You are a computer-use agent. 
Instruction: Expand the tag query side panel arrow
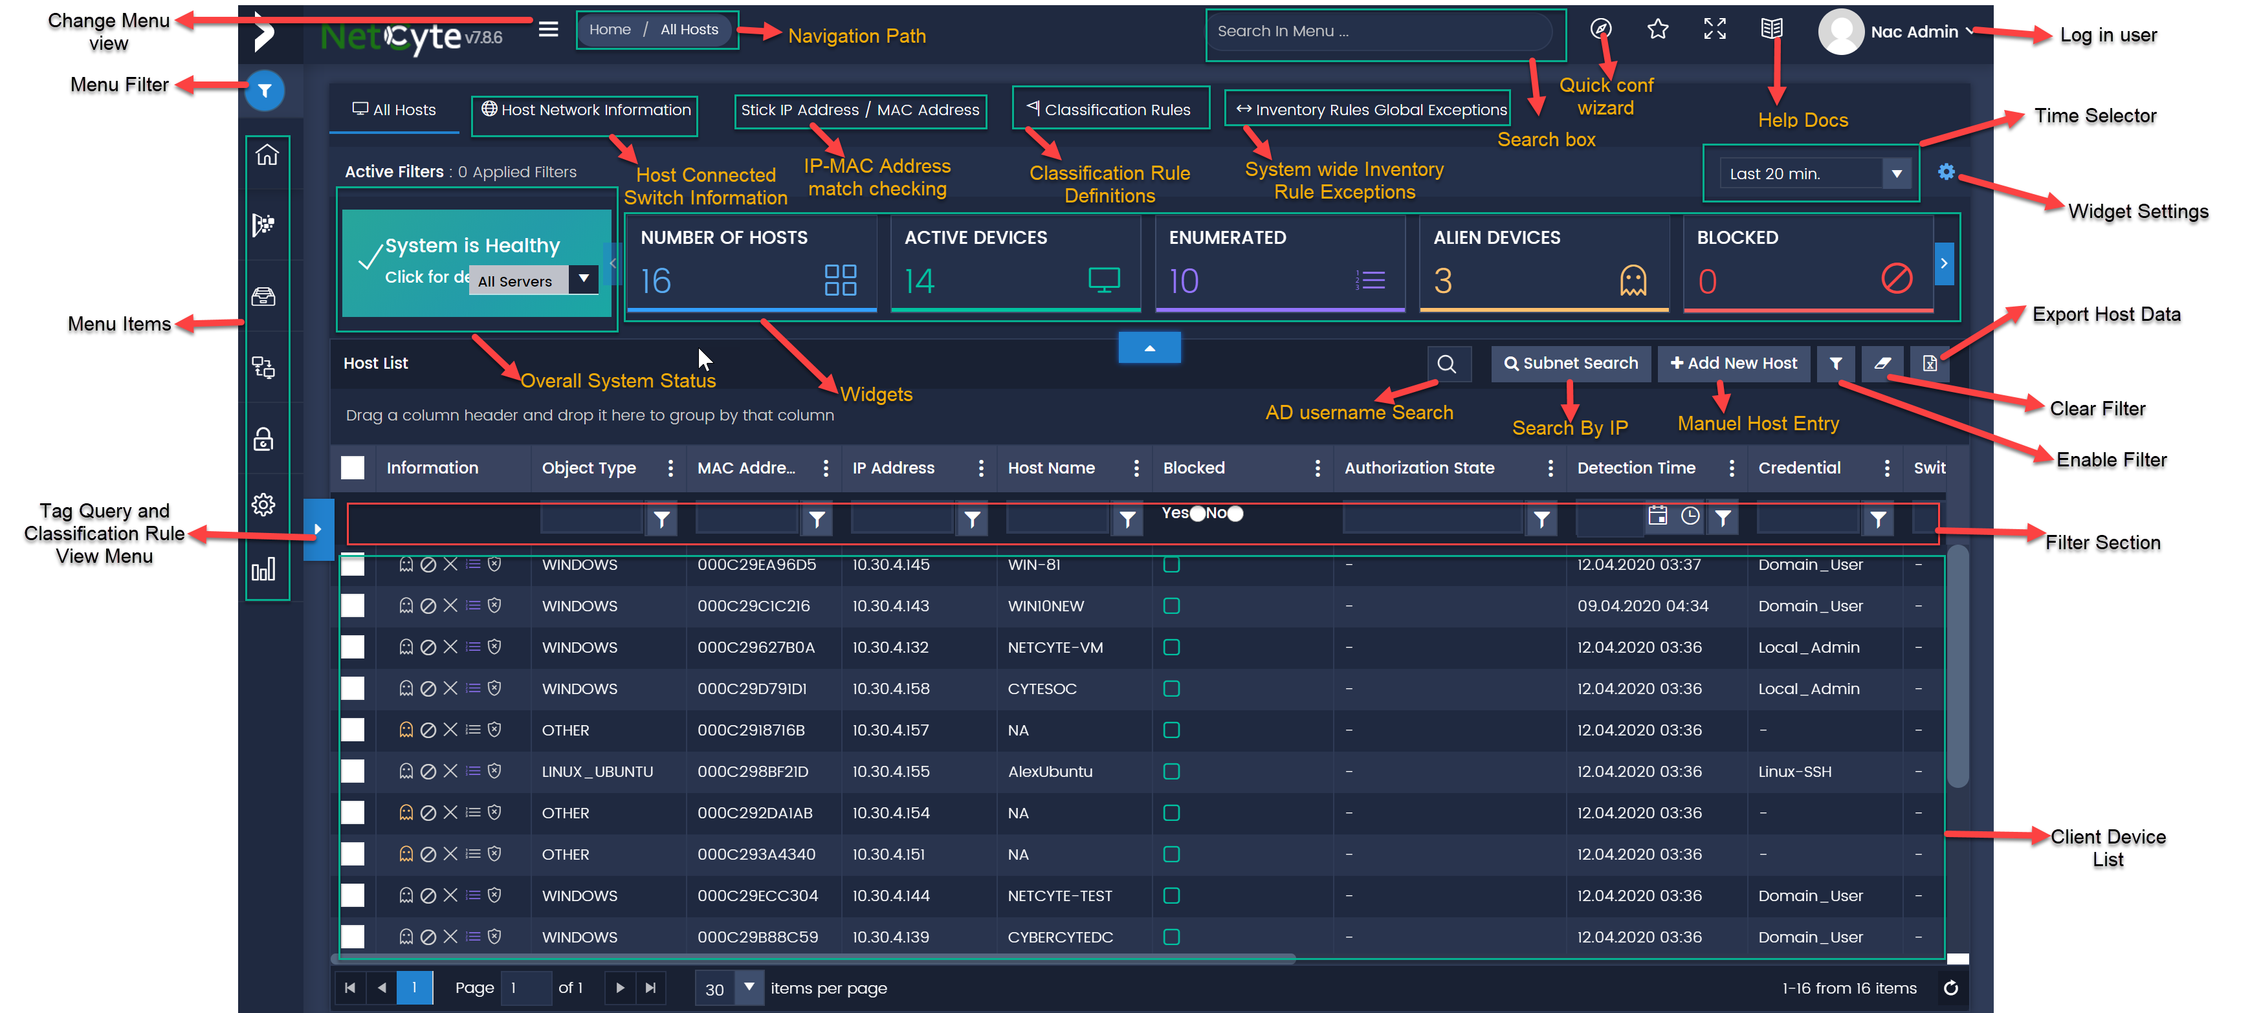coord(318,530)
